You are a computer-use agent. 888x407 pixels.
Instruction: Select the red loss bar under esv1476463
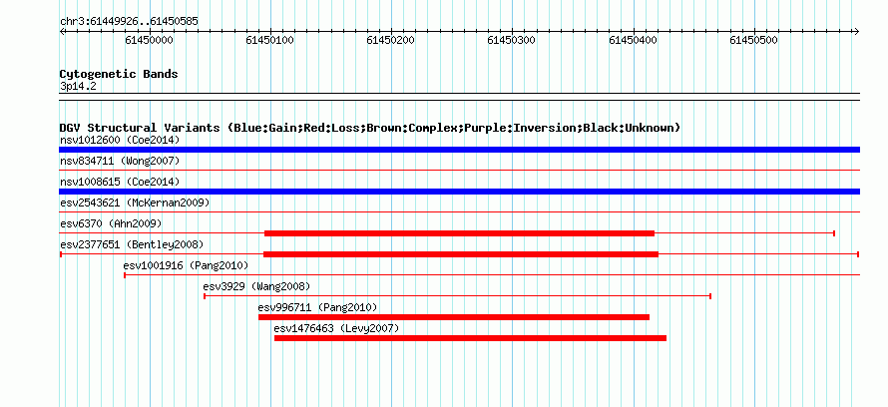(x=470, y=338)
